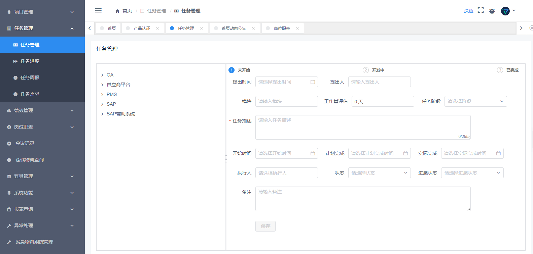Expand the SAP辅助系统 tree node
The height and width of the screenshot is (254, 533).
click(x=102, y=114)
